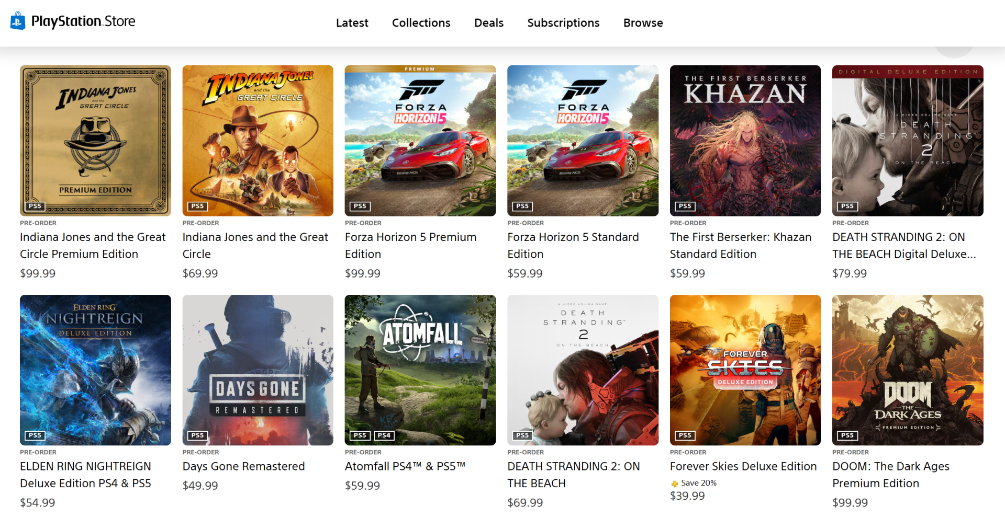Click PS5 badge on Forza Horizon 5 Premium
Image resolution: width=1005 pixels, height=518 pixels.
coord(360,206)
